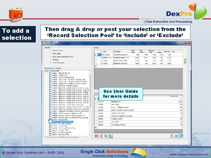211x158 pixels.
Task: Select the Value Code Combinations (RFV) option
Action: click(51, 56)
